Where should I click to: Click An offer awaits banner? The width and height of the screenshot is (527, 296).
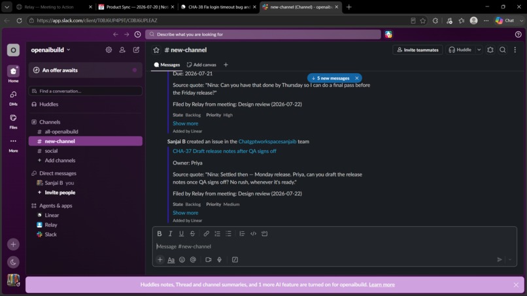click(x=86, y=70)
